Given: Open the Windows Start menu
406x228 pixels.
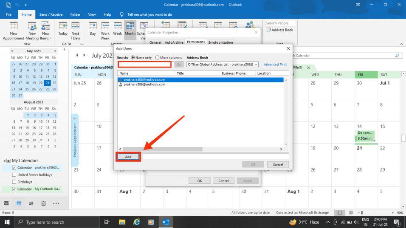Looking at the screenshot, I should [x=7, y=222].
